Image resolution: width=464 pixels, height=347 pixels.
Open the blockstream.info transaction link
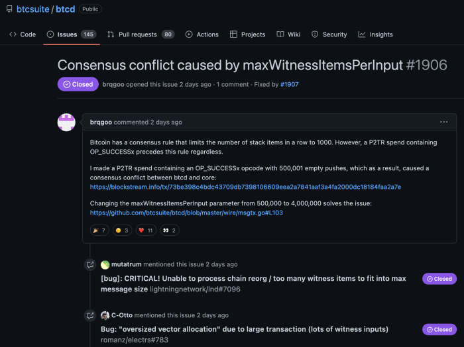tap(245, 187)
